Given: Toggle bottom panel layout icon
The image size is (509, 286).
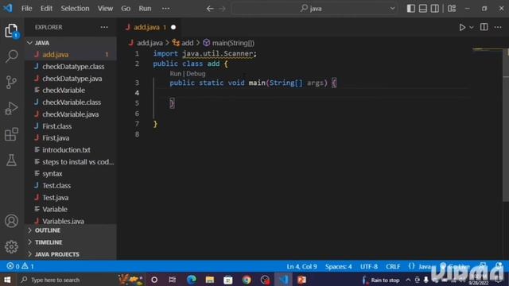Looking at the screenshot, I should (422, 9).
